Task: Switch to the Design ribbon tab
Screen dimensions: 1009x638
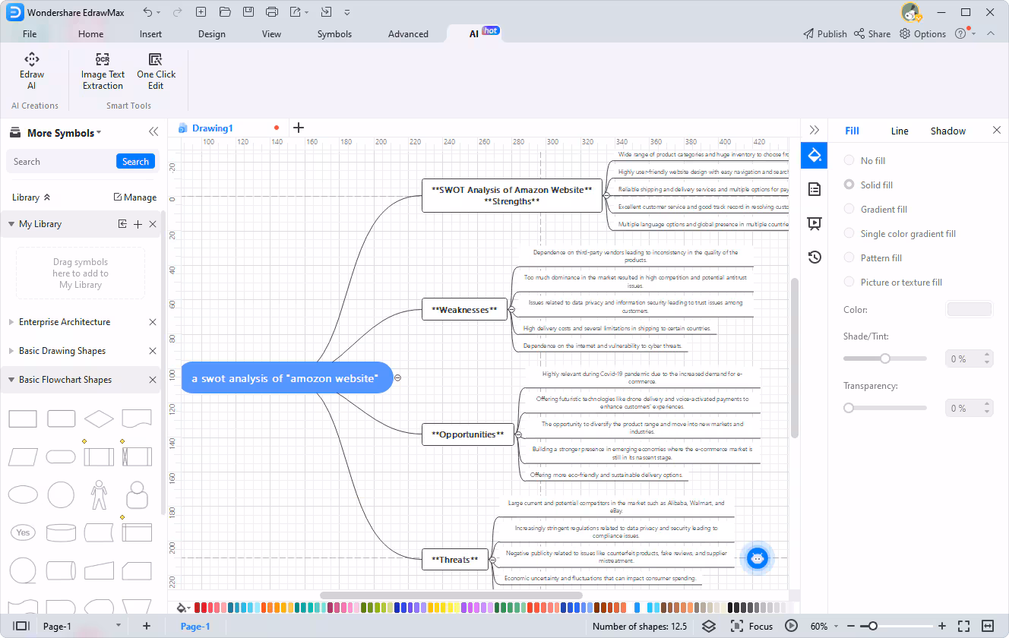Action: point(211,33)
